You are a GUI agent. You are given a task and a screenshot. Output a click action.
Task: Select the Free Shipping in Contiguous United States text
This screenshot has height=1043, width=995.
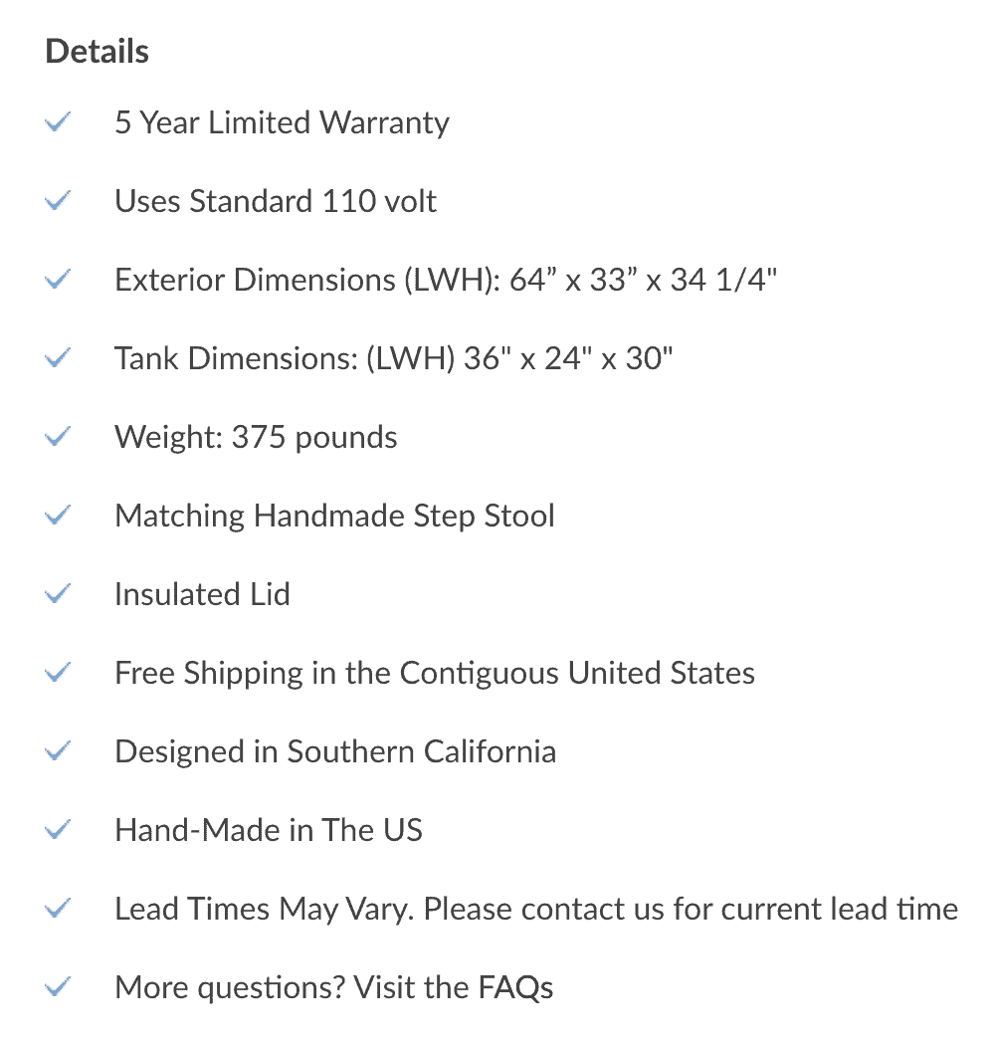coord(435,673)
